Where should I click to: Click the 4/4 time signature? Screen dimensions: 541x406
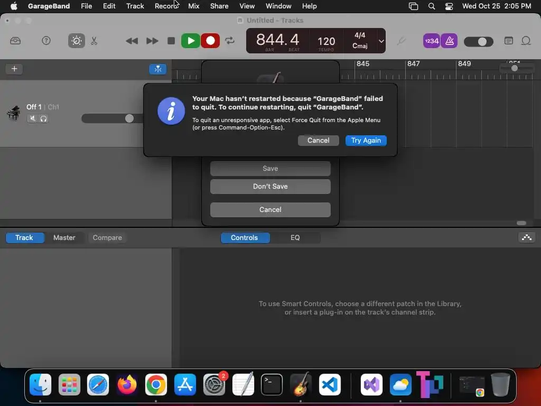(360, 35)
